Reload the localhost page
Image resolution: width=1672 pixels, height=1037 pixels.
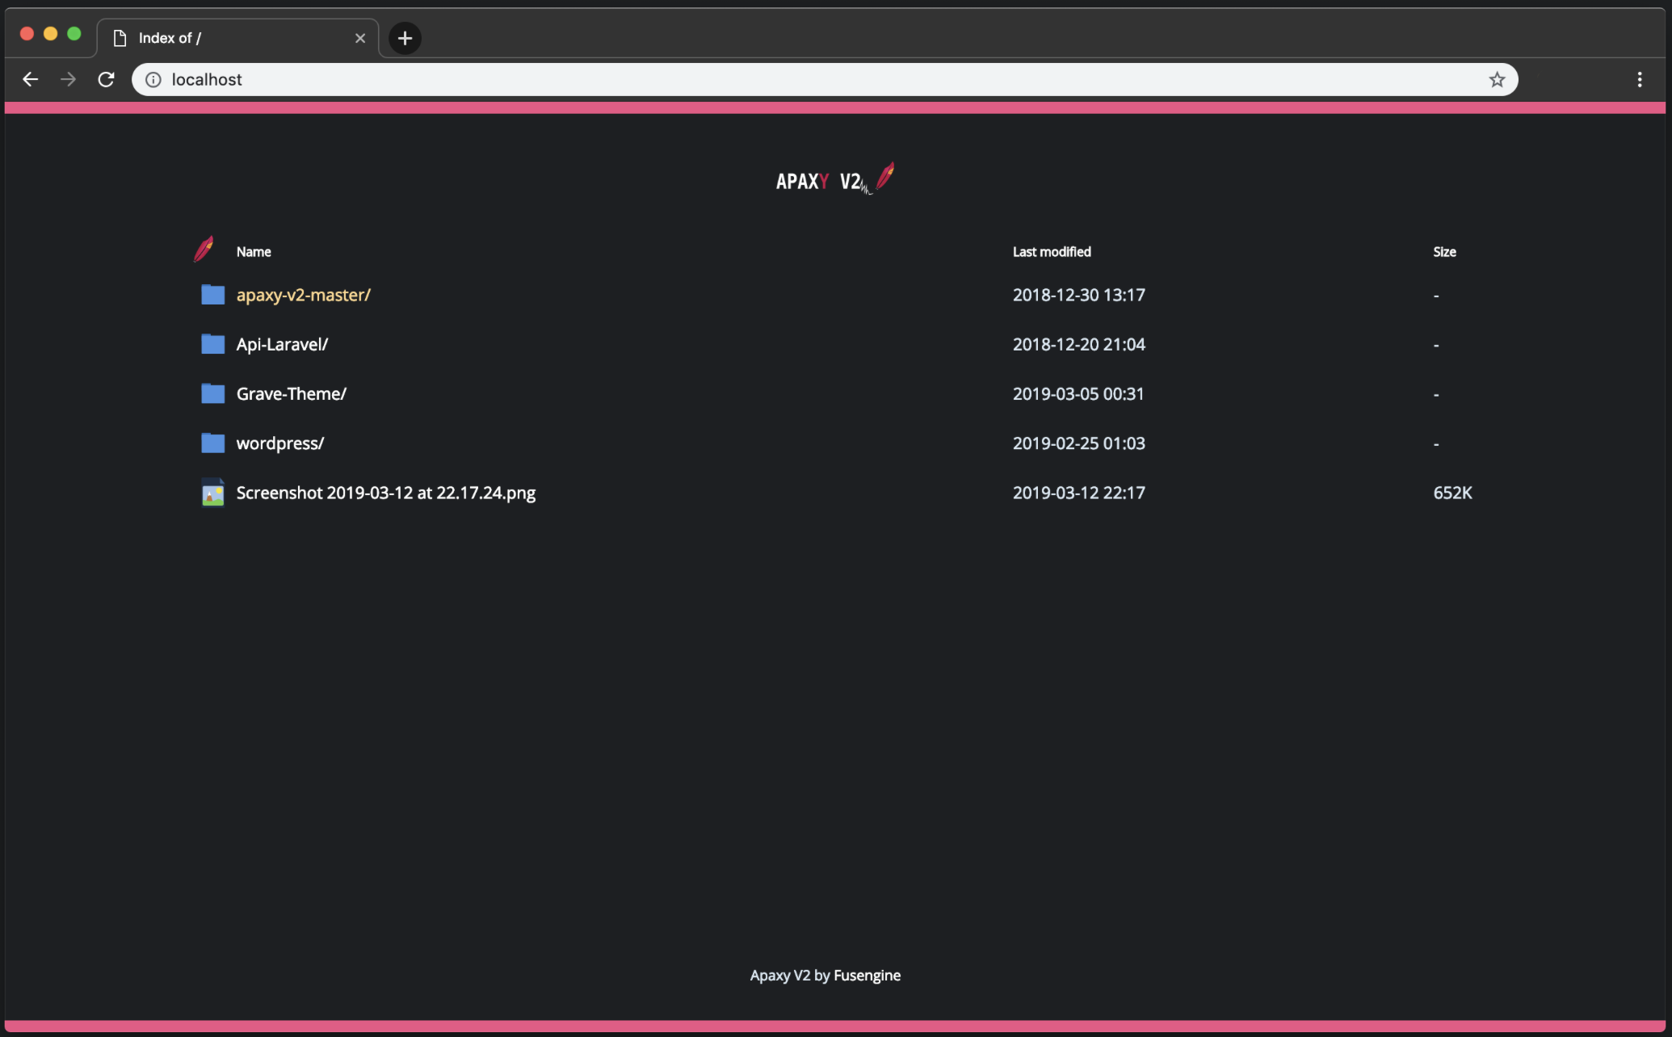point(106,79)
